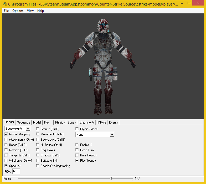The width and height of the screenshot is (206, 184).
Task: Expand the BoneWeights render mode dropdown
Action: click(x=28, y=128)
